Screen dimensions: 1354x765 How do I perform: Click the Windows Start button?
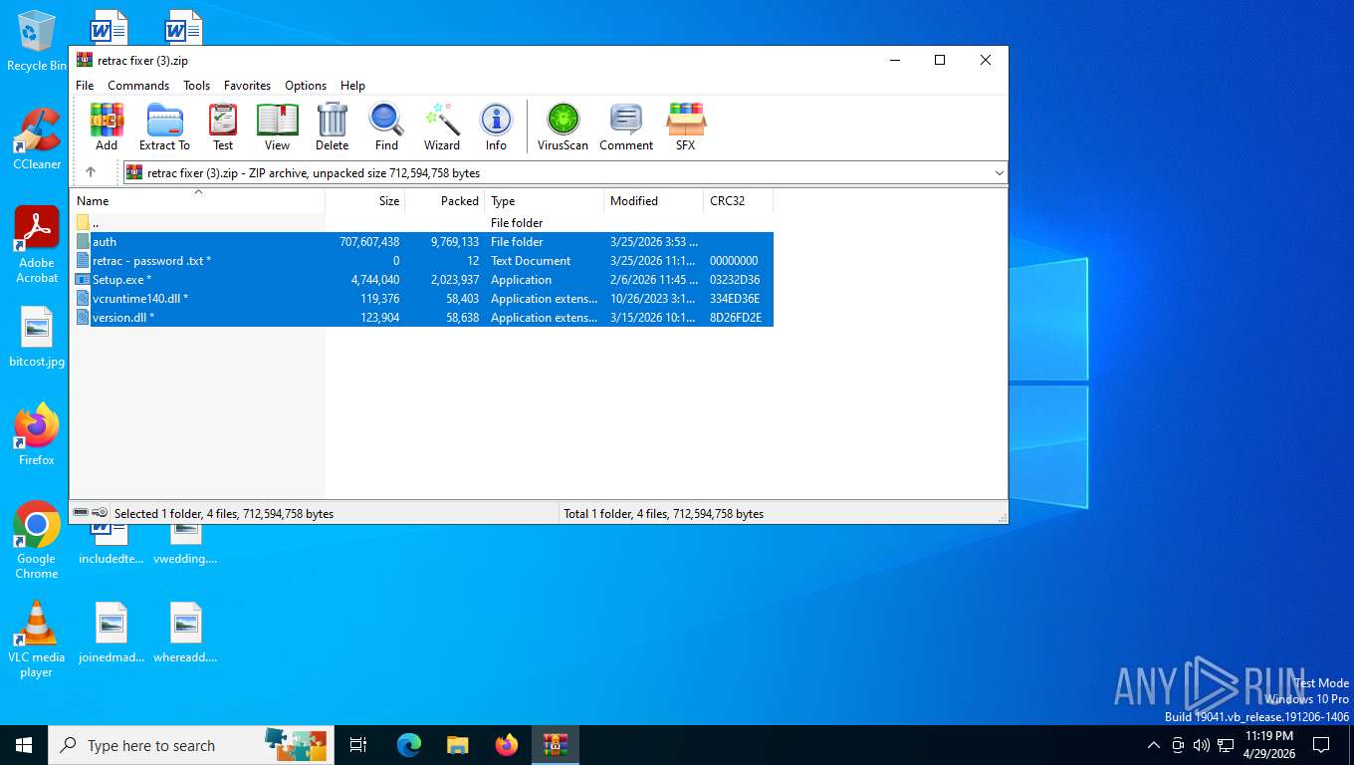[24, 745]
